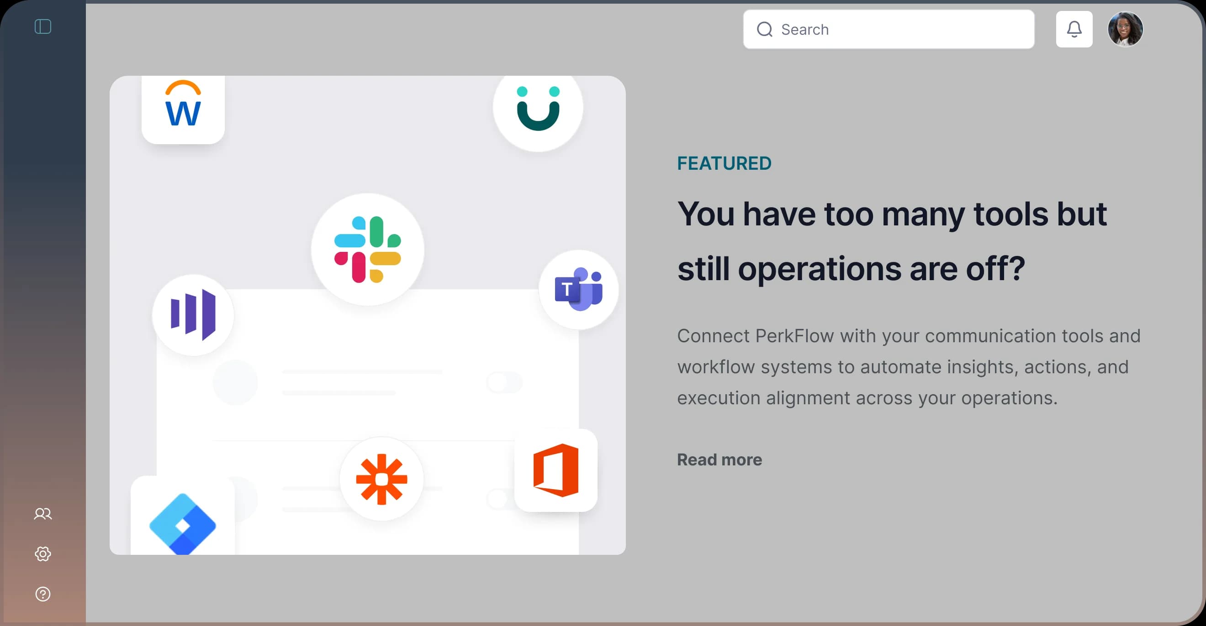Viewport: 1206px width, 626px height.
Task: Click the Zapier integration icon
Action: [382, 478]
